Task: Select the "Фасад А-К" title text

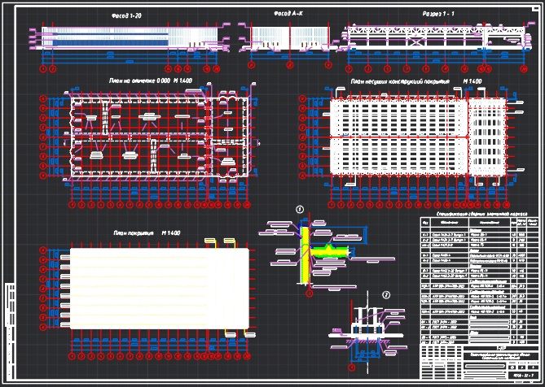Action: coord(287,14)
